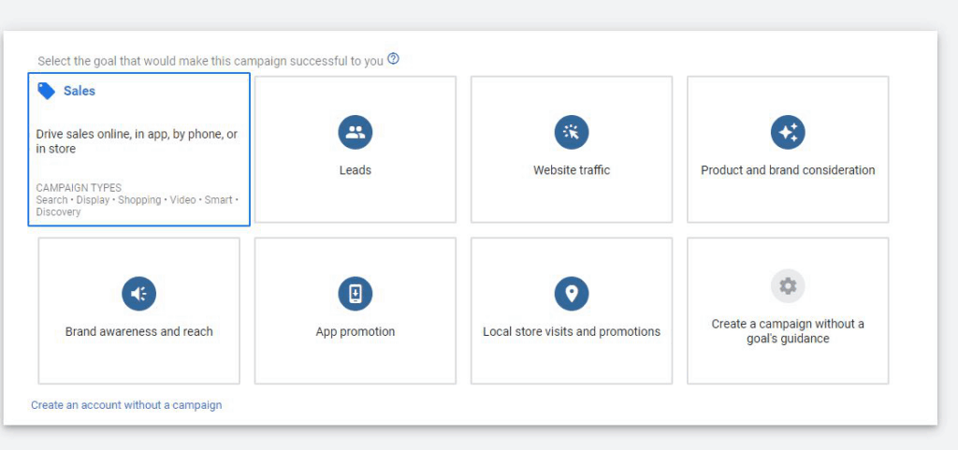
Task: Choose Create a campaign without a goal's guidance text
Action: pos(788,331)
